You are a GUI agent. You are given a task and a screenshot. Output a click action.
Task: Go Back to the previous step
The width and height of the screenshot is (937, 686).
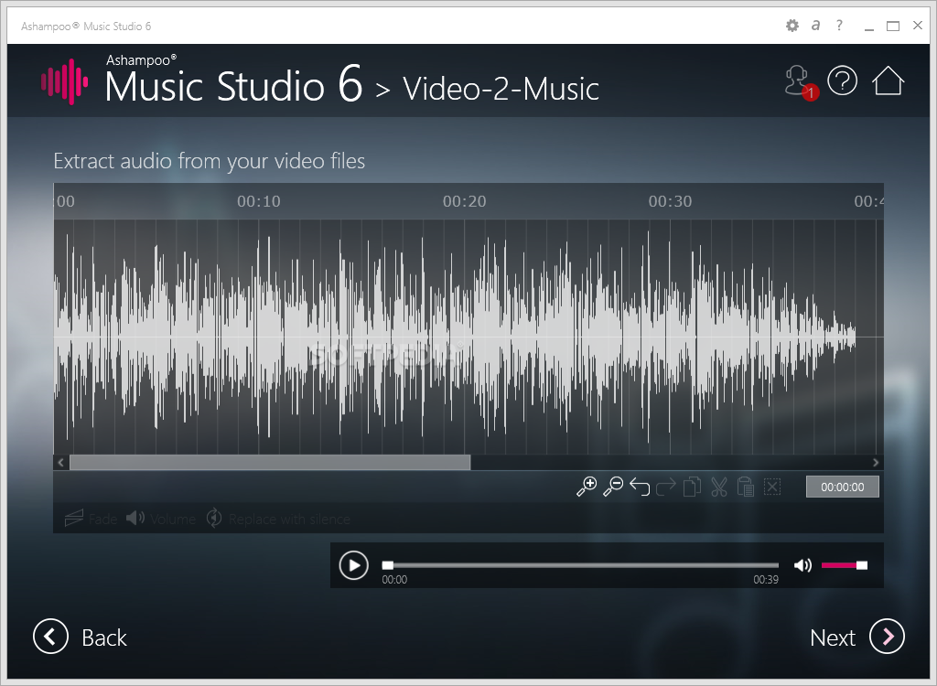[81, 637]
